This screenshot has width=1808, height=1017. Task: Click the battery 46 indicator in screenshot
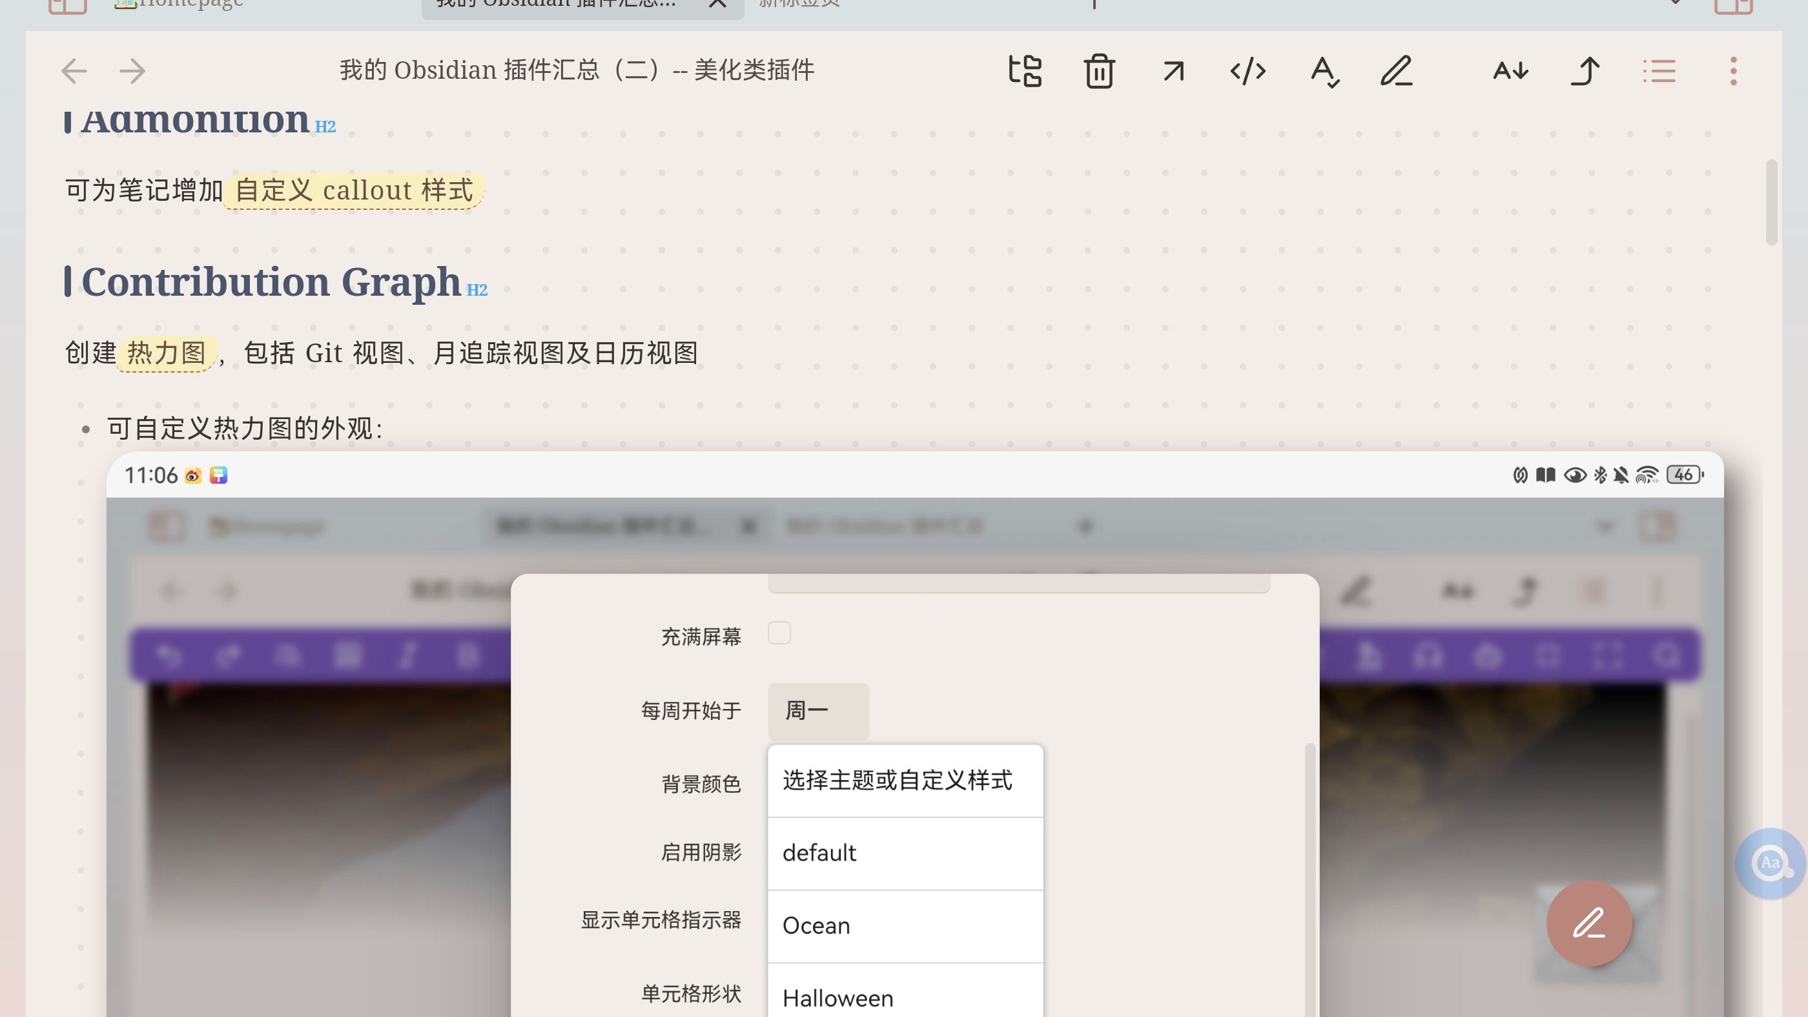pyautogui.click(x=1685, y=475)
